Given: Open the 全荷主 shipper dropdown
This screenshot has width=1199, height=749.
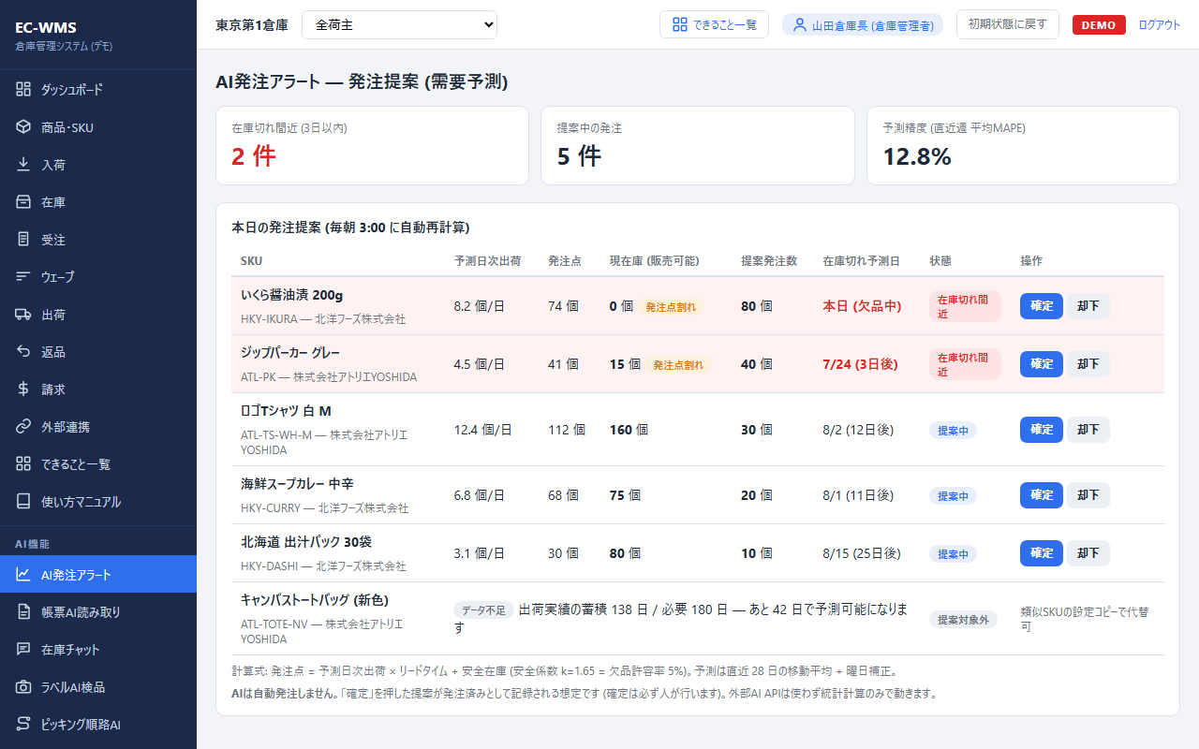Looking at the screenshot, I should [x=399, y=25].
